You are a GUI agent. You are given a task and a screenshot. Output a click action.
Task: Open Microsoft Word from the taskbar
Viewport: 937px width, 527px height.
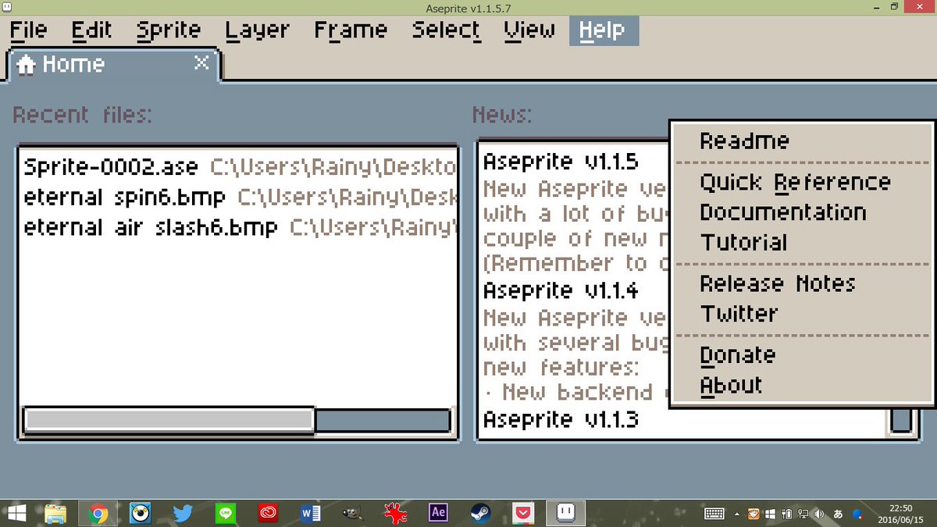pyautogui.click(x=311, y=513)
